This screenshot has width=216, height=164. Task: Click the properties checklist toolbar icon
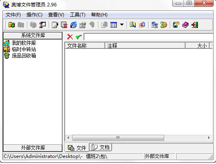point(83,25)
